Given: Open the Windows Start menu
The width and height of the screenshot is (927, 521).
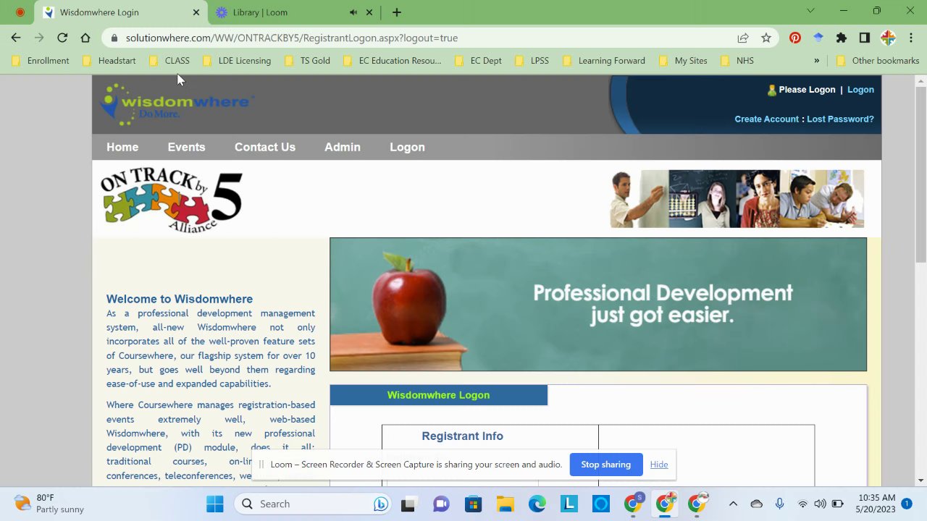Looking at the screenshot, I should [x=215, y=504].
